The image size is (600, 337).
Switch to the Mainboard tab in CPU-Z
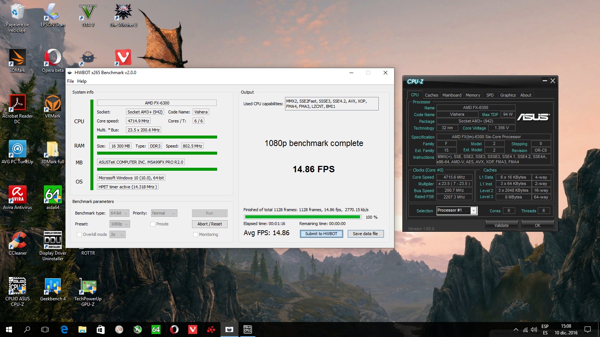coord(452,95)
